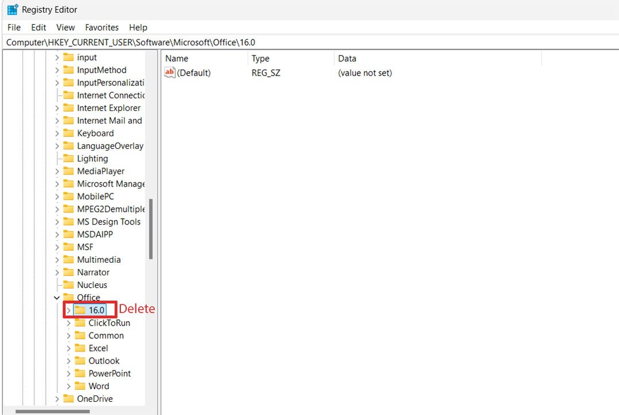Select the OneDrive folder icon
The width and height of the screenshot is (619, 415).
click(68, 398)
